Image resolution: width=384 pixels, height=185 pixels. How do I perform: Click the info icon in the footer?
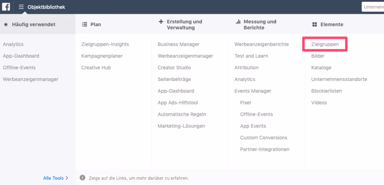[x=82, y=178]
